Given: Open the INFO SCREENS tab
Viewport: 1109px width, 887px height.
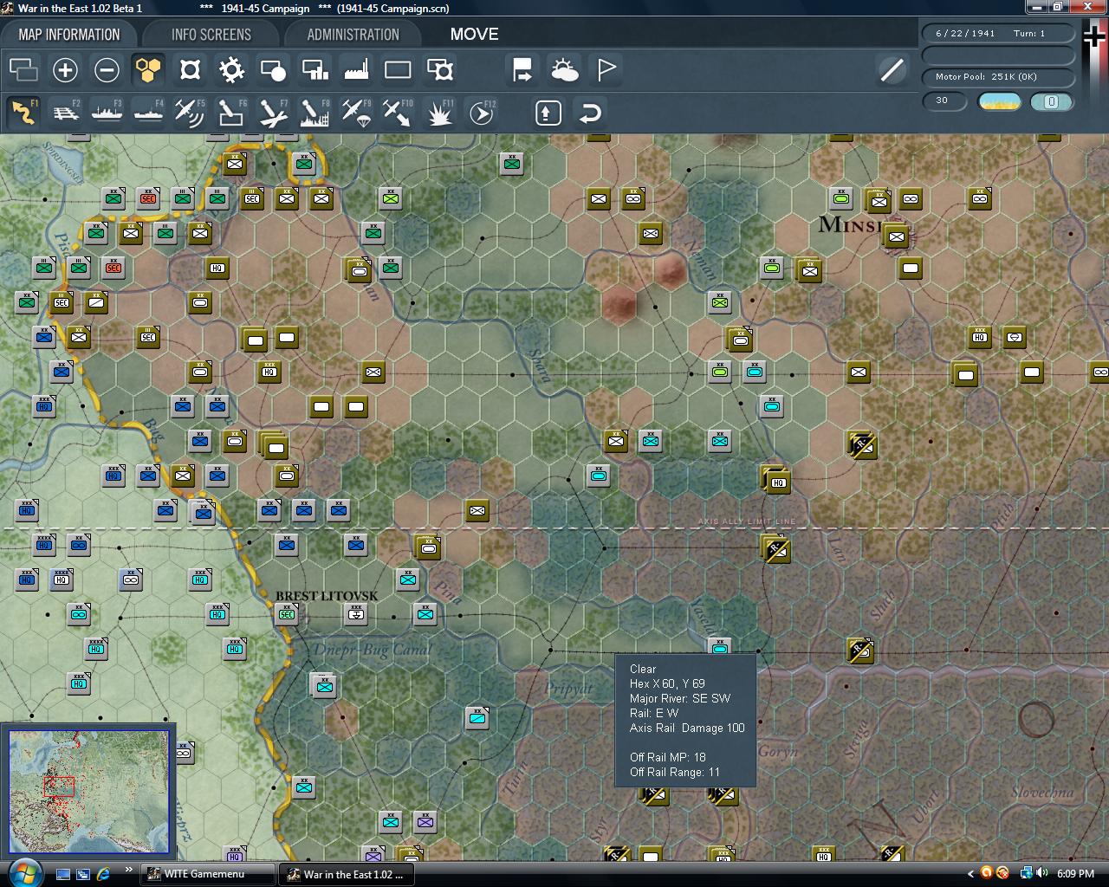Looking at the screenshot, I should click(x=211, y=35).
